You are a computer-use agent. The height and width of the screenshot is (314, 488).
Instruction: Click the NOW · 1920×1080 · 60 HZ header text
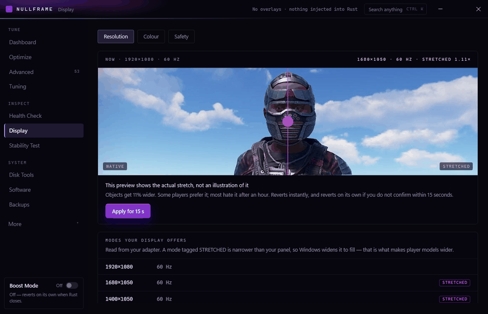pos(142,59)
